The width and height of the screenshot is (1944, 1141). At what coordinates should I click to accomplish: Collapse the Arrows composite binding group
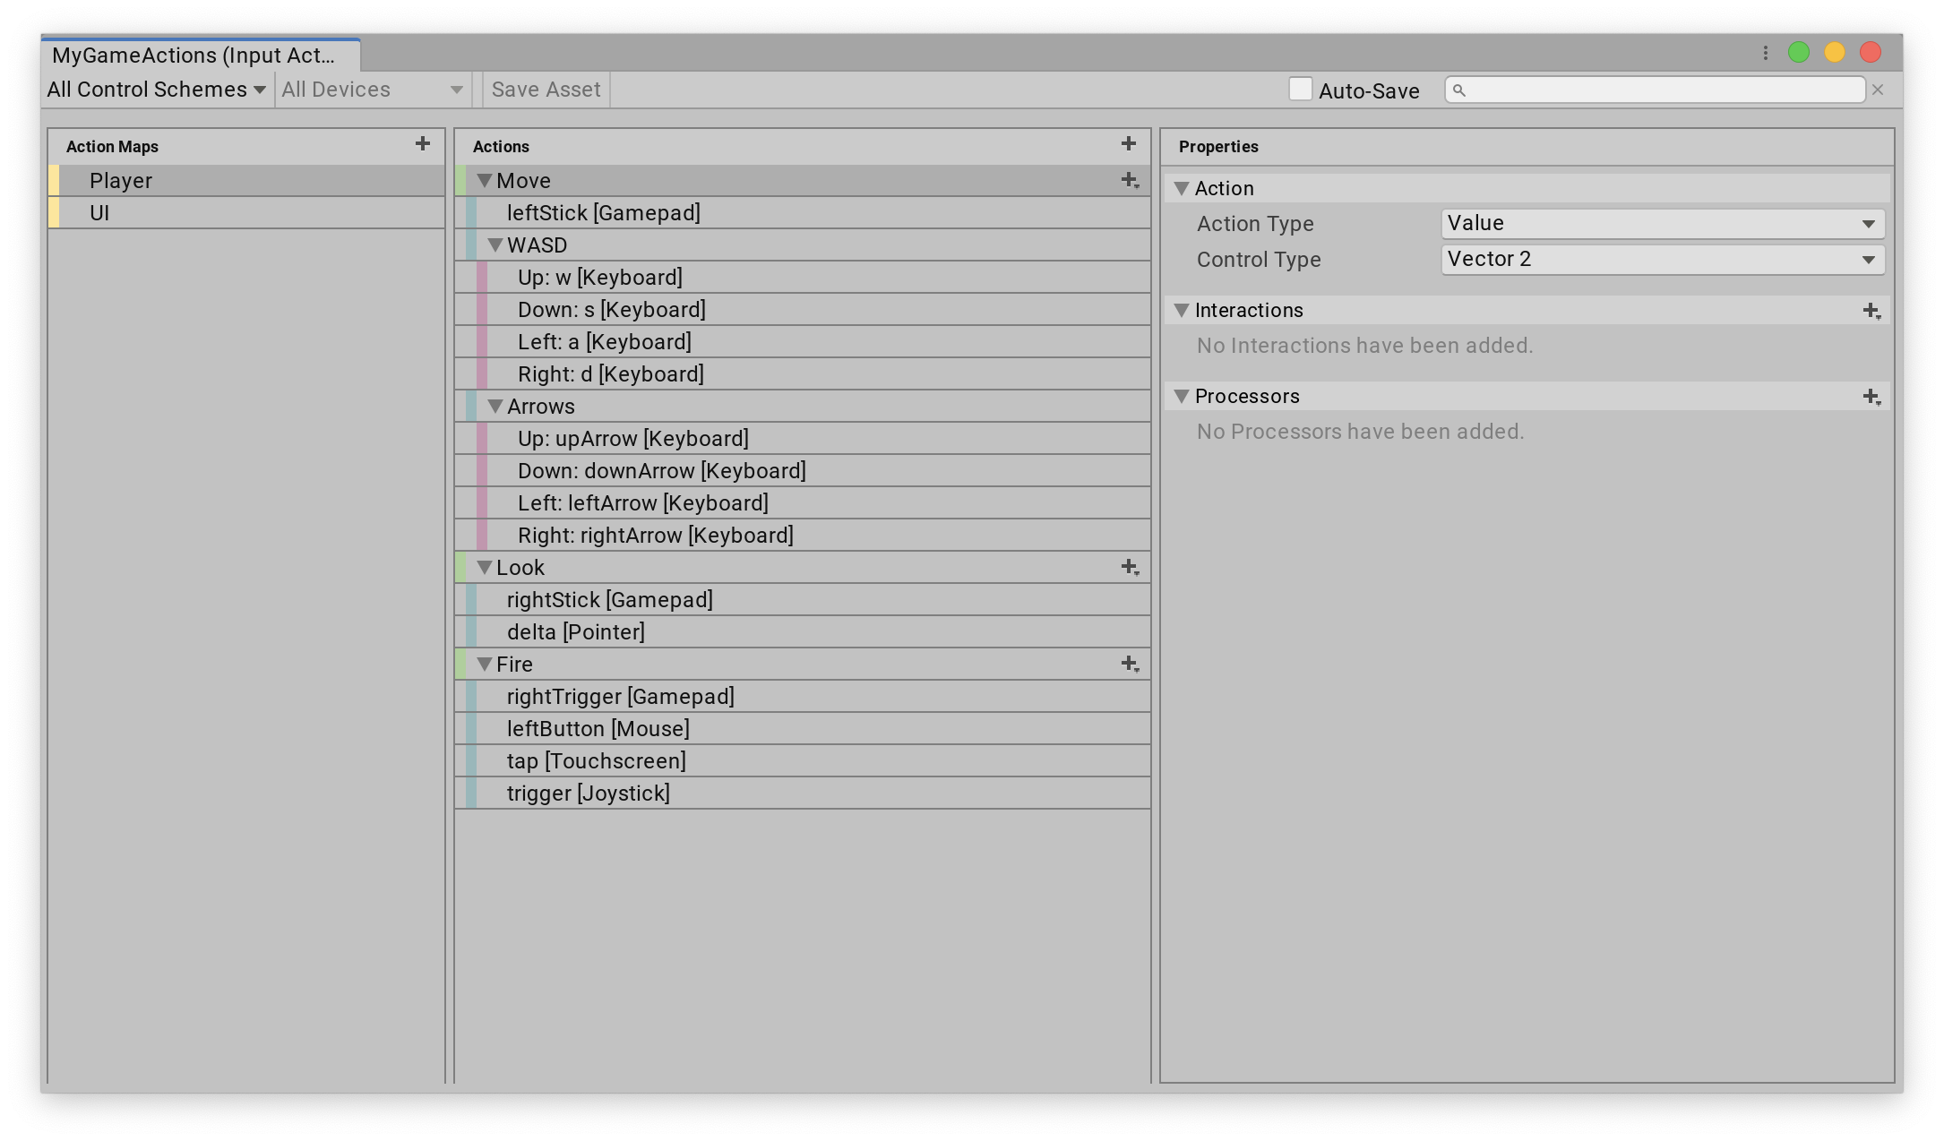pyautogui.click(x=493, y=406)
